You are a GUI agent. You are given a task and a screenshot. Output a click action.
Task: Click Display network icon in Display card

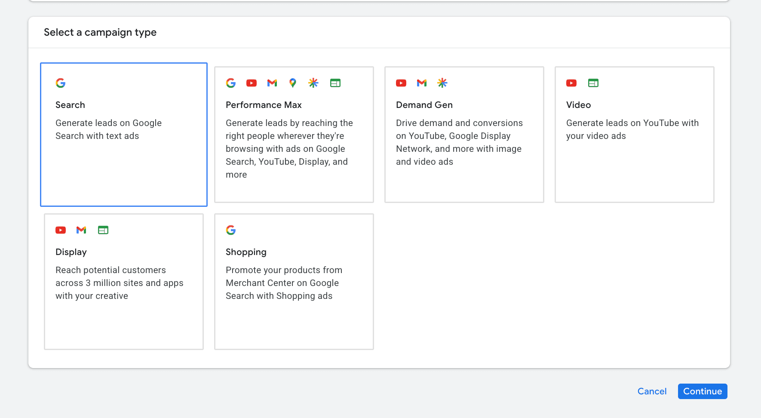103,230
